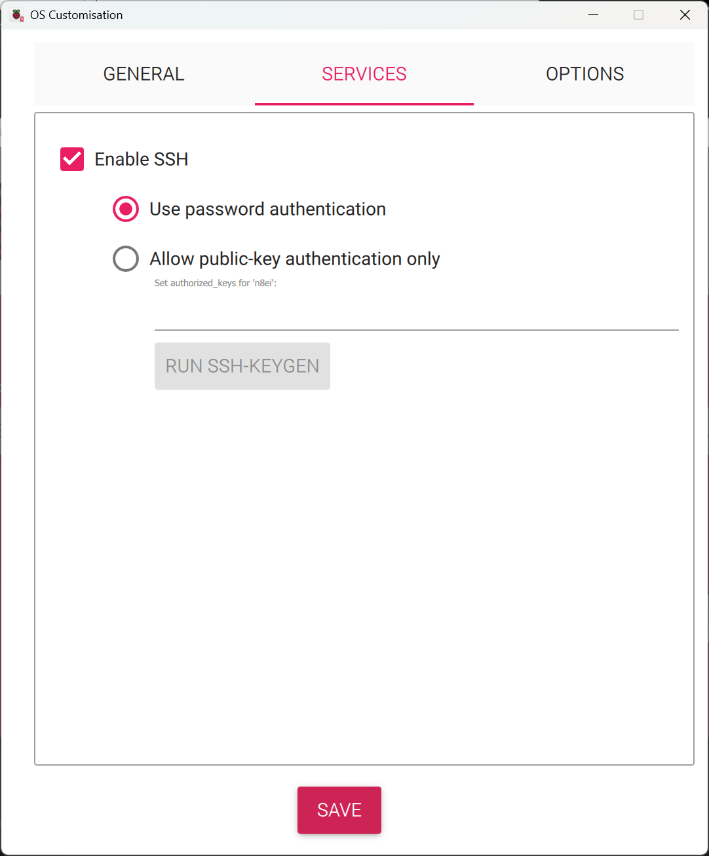The width and height of the screenshot is (709, 856).
Task: Select the password authentication radio button
Action: [x=126, y=209]
